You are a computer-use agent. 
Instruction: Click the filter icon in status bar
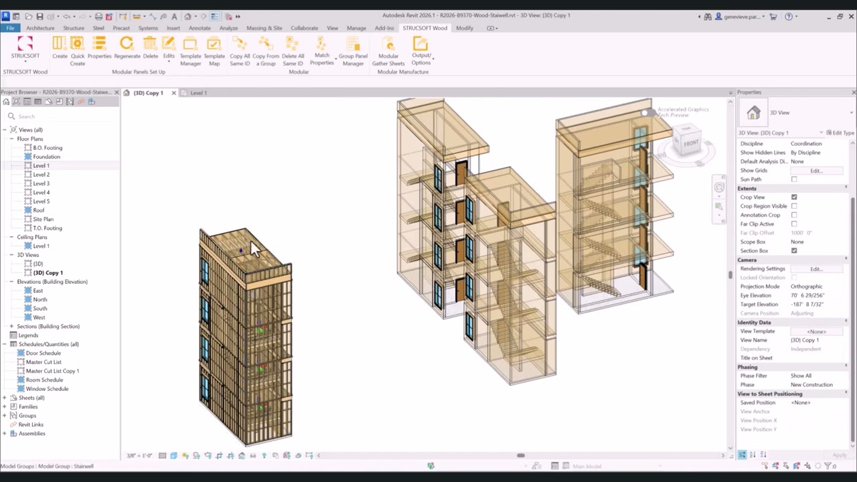(828, 466)
